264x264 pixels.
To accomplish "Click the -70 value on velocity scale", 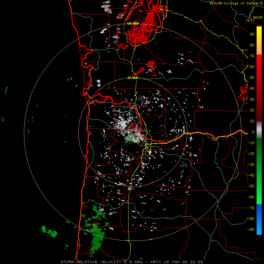I will (x=251, y=208).
